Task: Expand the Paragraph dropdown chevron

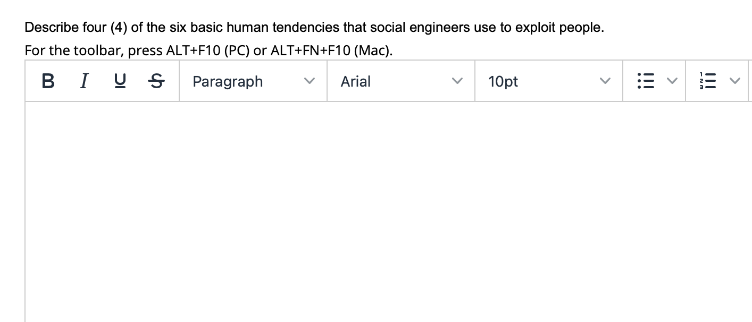Action: point(310,81)
